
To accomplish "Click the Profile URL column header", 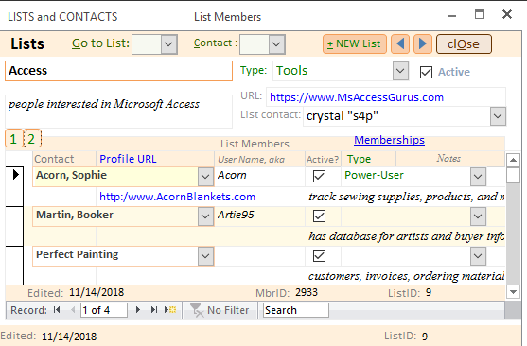I will coord(128,159).
